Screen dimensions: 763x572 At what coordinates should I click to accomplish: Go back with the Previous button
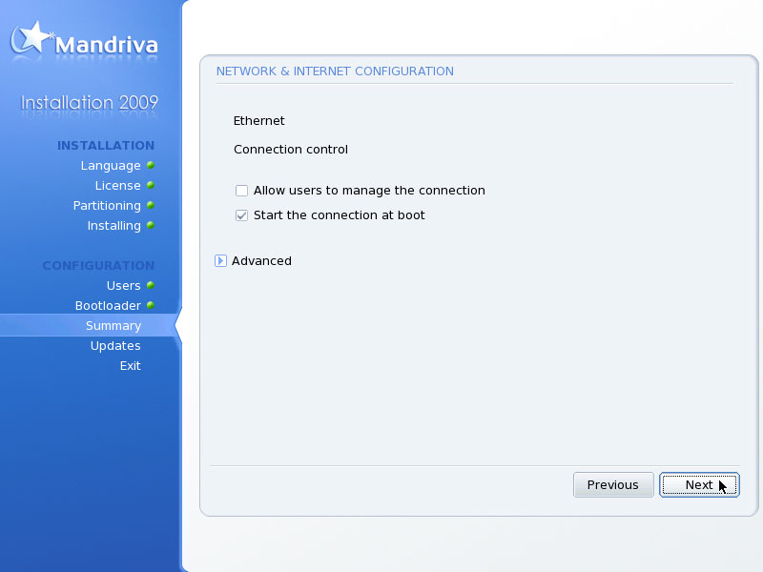pyautogui.click(x=613, y=485)
